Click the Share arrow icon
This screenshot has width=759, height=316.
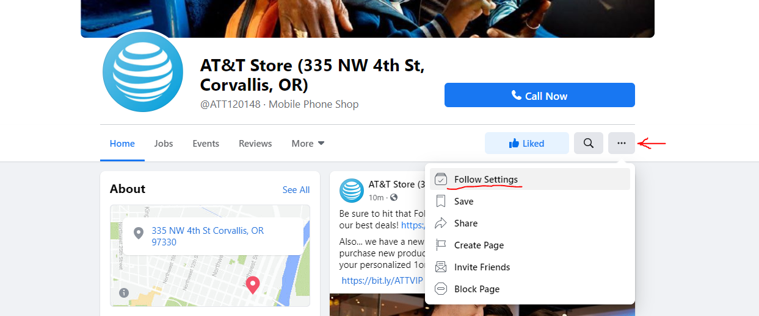pos(441,223)
